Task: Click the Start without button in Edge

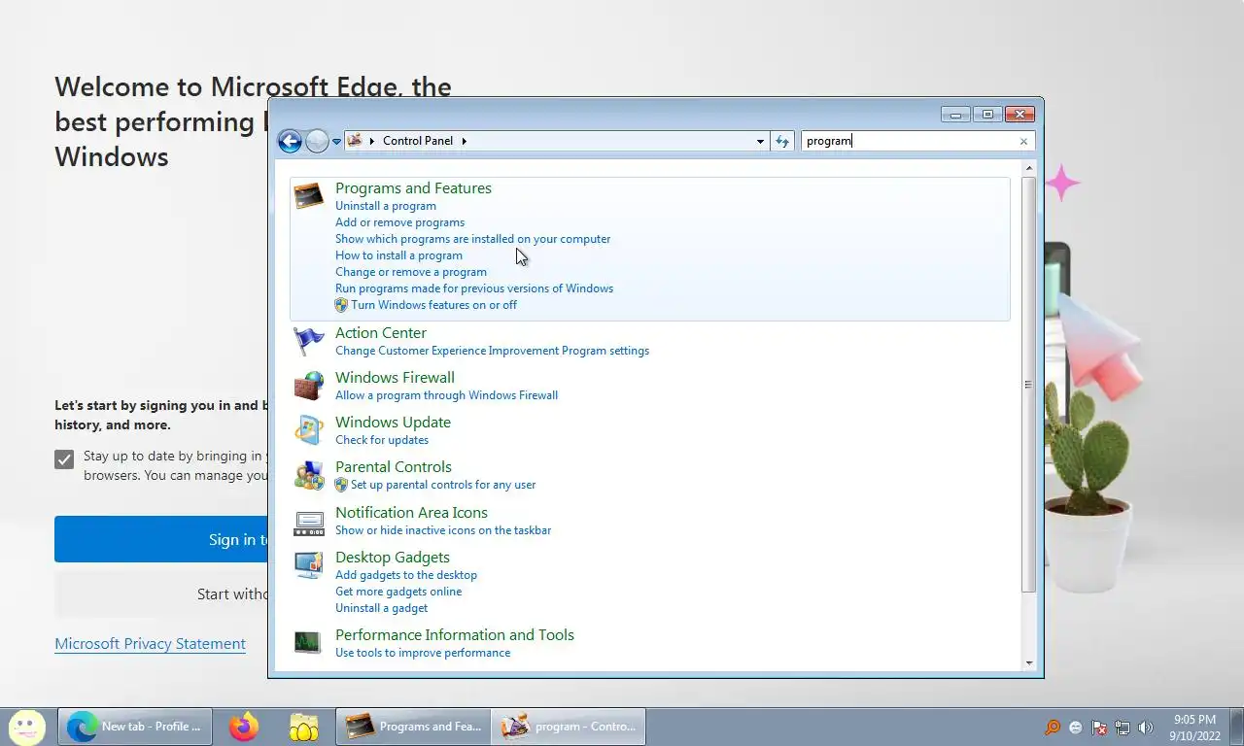Action: coord(160,593)
